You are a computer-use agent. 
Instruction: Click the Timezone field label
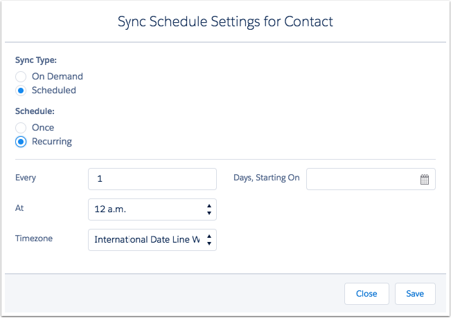pyautogui.click(x=34, y=238)
